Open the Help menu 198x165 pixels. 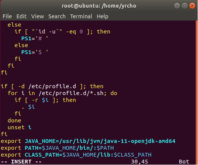[102, 17]
